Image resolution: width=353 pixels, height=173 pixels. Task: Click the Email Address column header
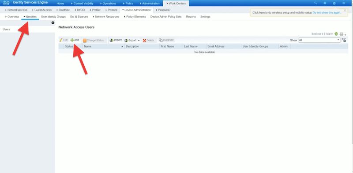point(224,46)
